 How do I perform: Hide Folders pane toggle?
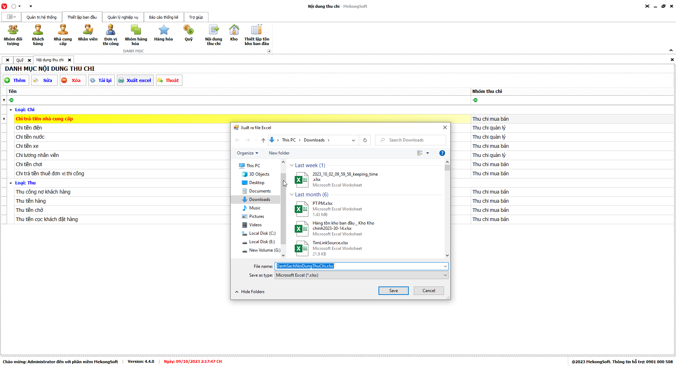click(x=250, y=292)
